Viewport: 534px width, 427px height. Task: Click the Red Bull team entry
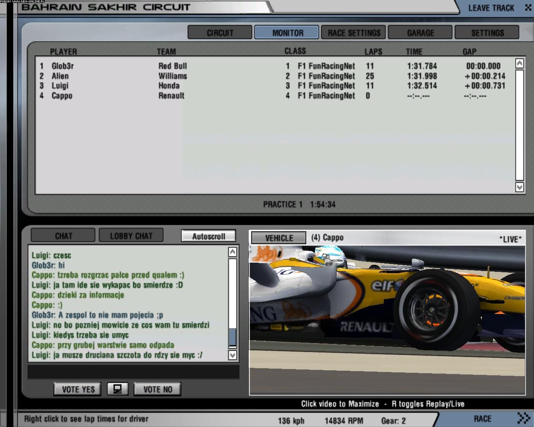click(x=173, y=66)
